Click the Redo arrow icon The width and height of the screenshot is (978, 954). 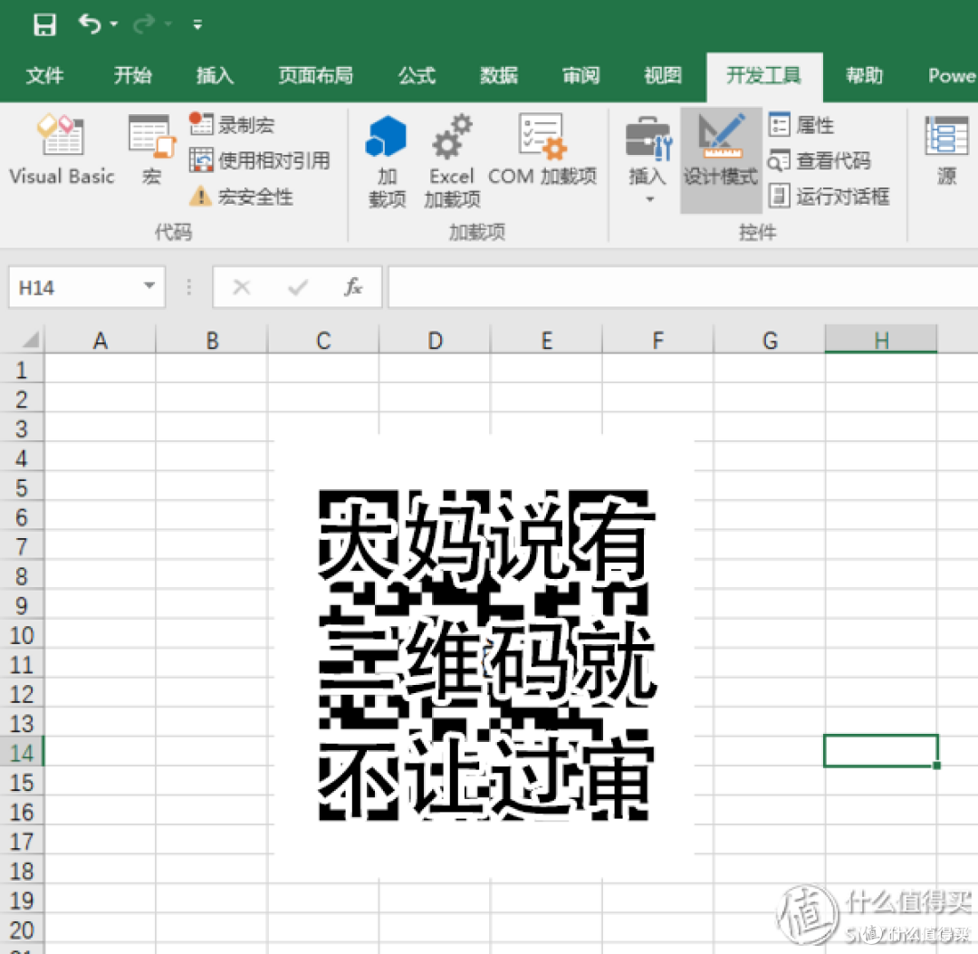click(144, 24)
